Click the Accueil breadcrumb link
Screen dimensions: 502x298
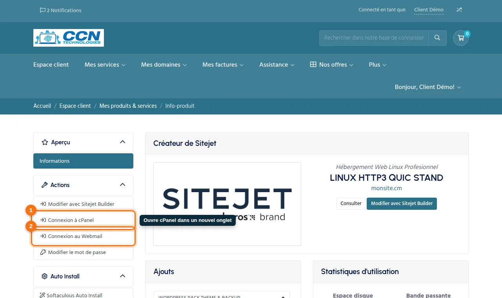pyautogui.click(x=42, y=106)
